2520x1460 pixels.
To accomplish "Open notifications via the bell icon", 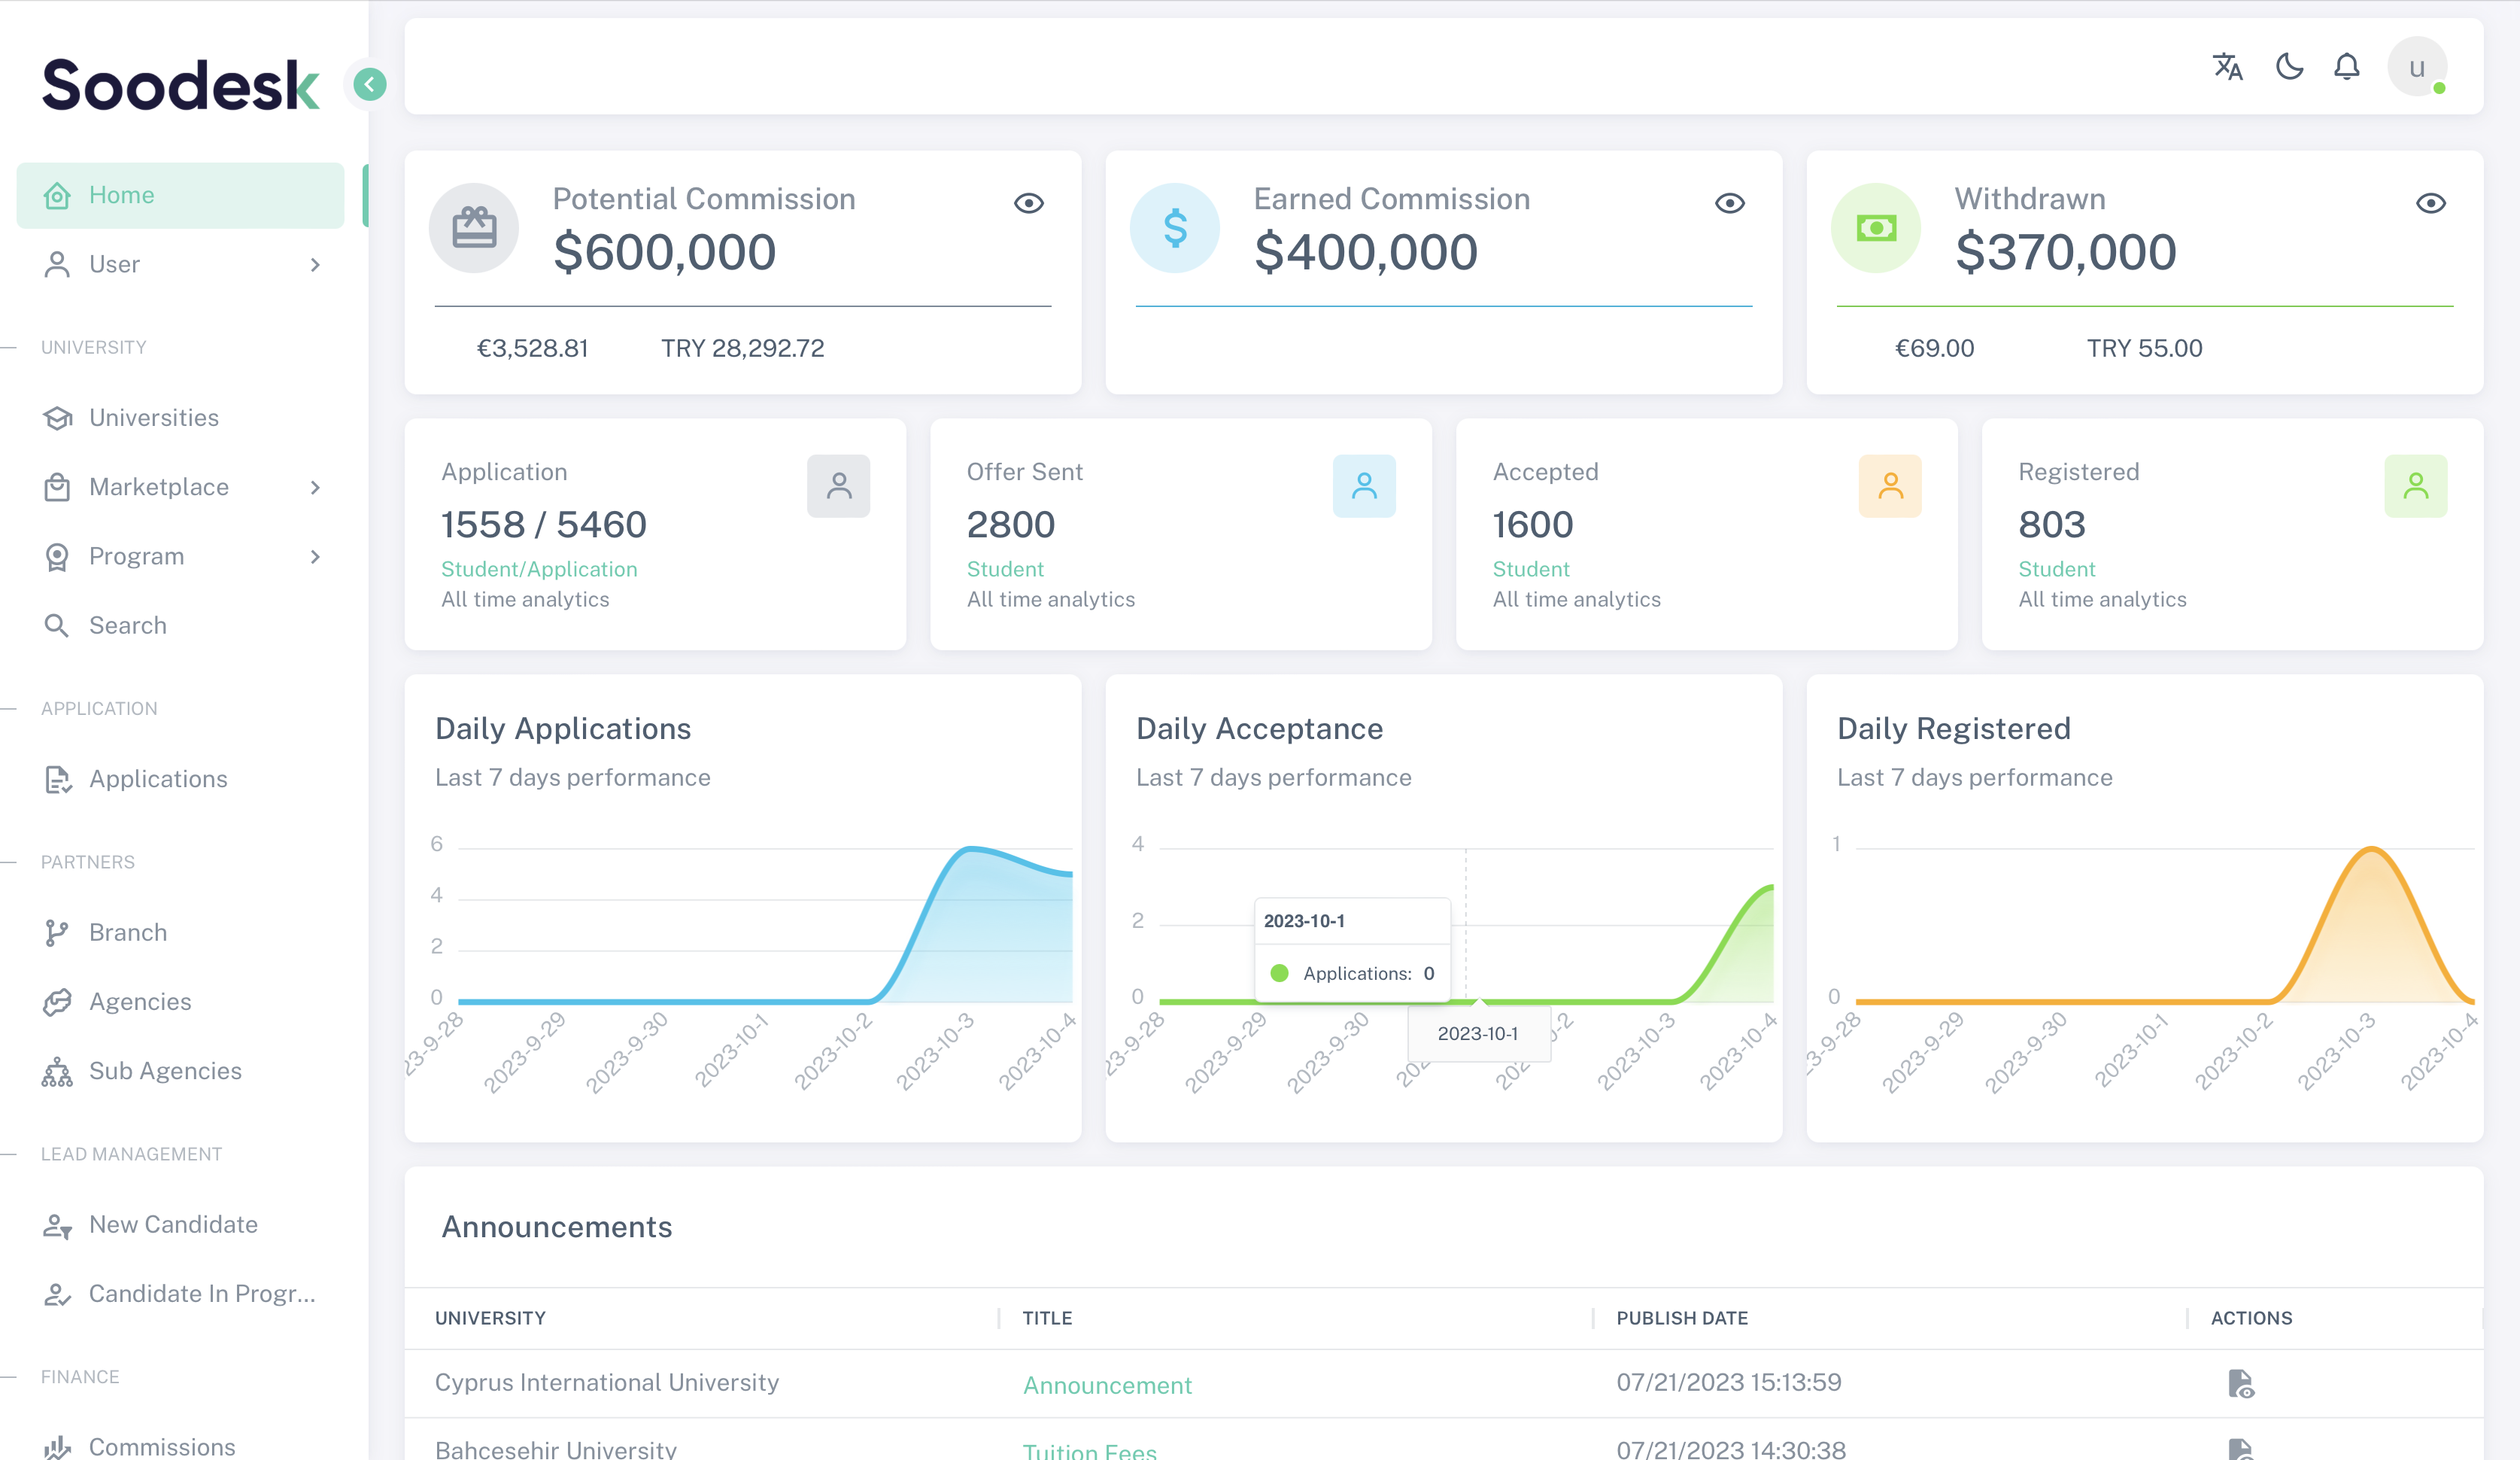I will (2347, 66).
